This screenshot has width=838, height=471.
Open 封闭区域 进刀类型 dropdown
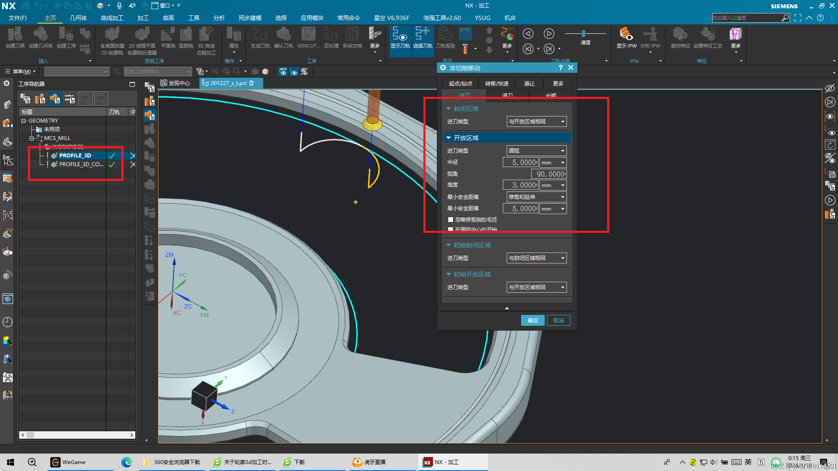click(x=536, y=122)
